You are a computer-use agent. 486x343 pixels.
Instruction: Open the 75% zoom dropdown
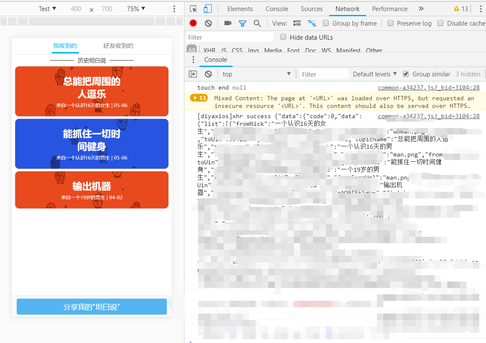click(x=136, y=9)
